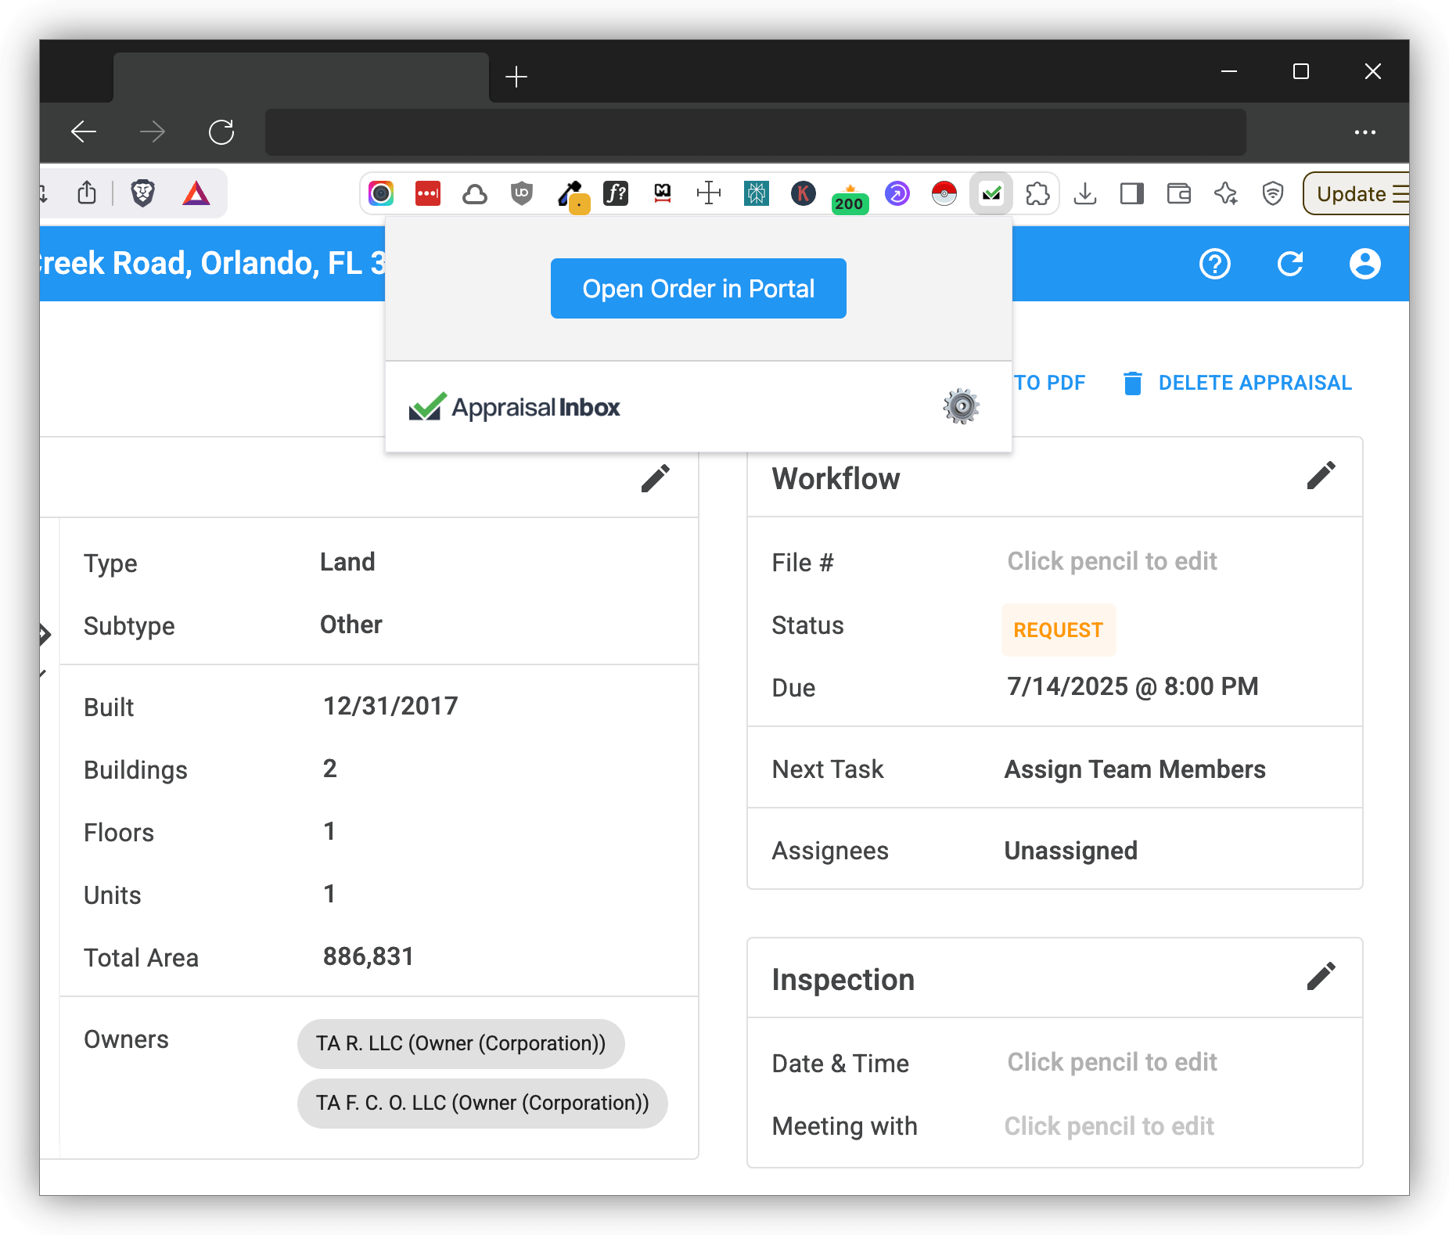Open the browser three-dots menu
Image resolution: width=1449 pixels, height=1235 pixels.
click(x=1365, y=132)
